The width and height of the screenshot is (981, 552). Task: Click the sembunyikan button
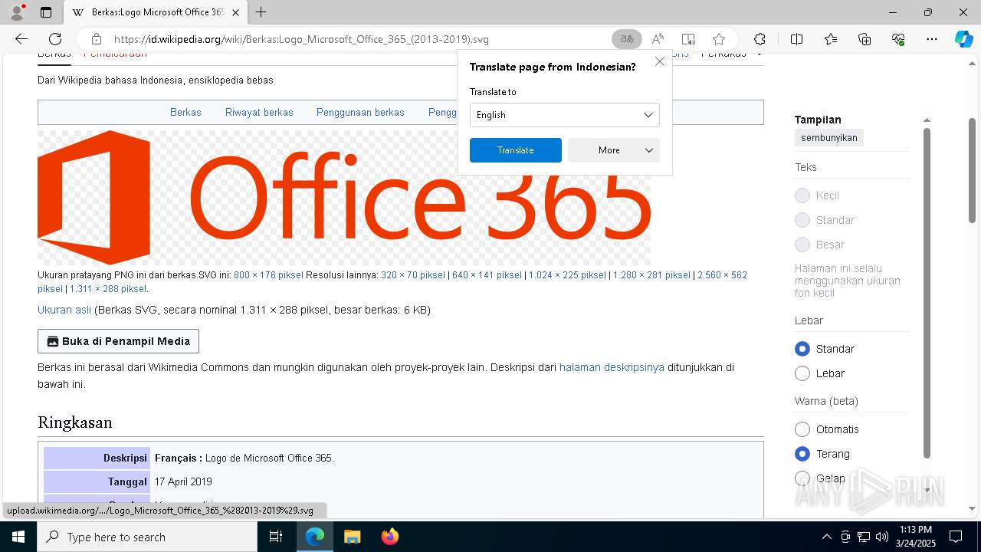(828, 137)
